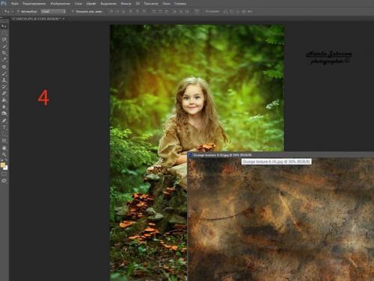Image resolution: width=374 pixels, height=281 pixels.
Task: Select the Move tool
Action: pyautogui.click(x=4, y=26)
